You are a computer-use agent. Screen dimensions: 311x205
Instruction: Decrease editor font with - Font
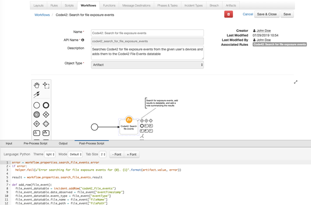pyautogui.click(x=117, y=154)
